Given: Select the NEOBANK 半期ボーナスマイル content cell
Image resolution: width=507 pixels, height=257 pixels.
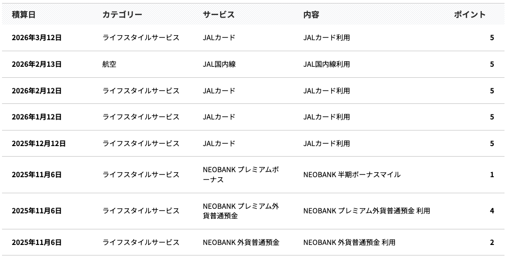Looking at the screenshot, I should click(x=352, y=175).
